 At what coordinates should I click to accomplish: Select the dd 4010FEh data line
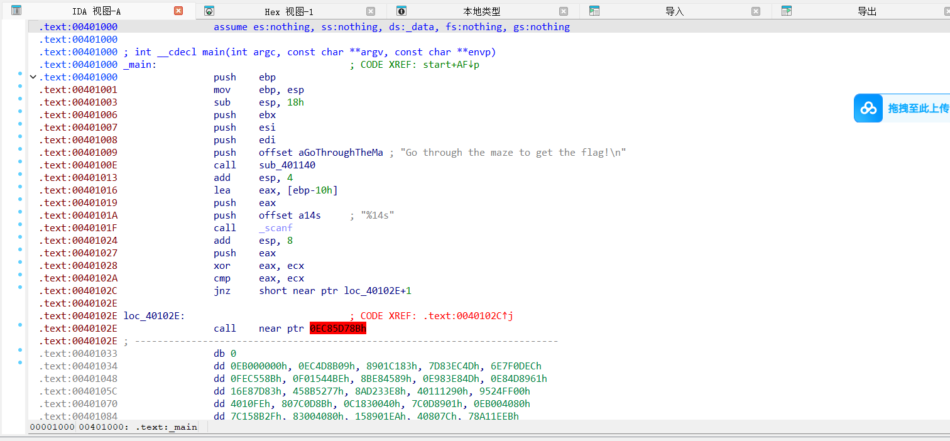coord(372,404)
